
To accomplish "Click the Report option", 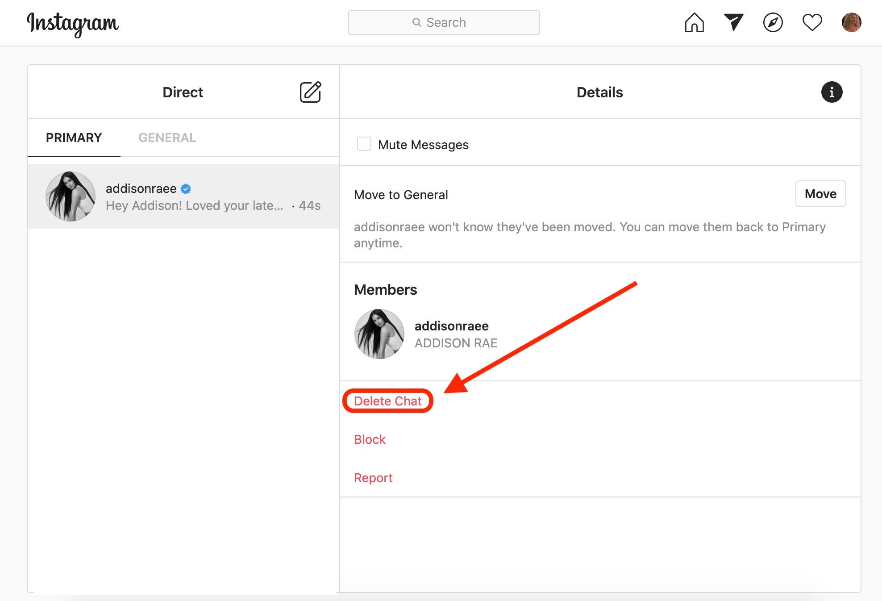I will 373,478.
